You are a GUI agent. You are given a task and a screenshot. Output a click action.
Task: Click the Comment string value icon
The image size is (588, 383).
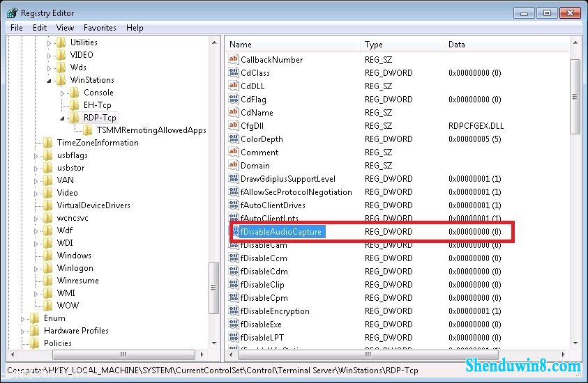tap(233, 152)
